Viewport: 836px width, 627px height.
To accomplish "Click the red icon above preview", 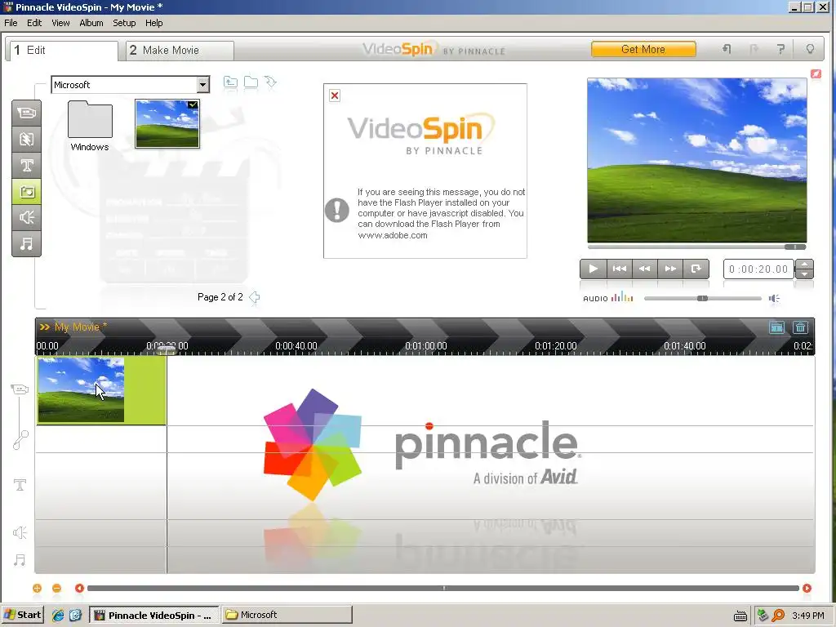I will click(816, 73).
